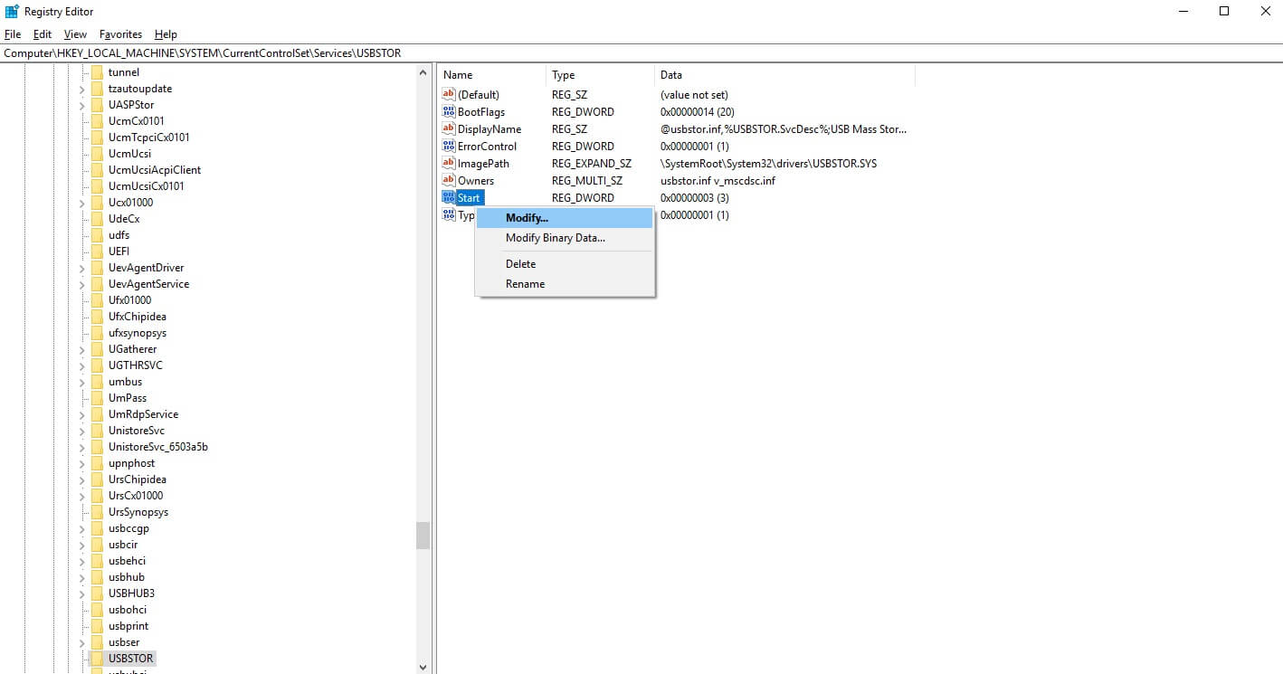
Task: Expand the usbehci key
Action: click(81, 560)
